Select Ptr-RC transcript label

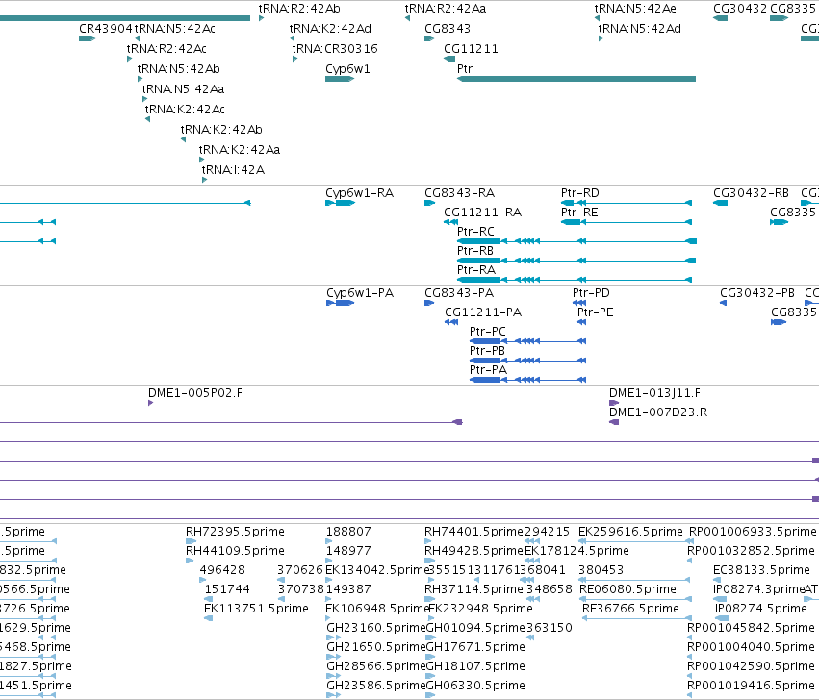pyautogui.click(x=475, y=232)
